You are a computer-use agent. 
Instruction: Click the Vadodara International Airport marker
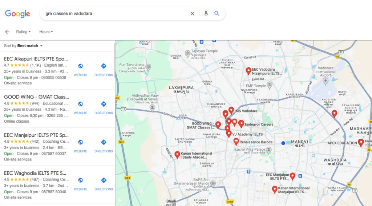point(325,81)
